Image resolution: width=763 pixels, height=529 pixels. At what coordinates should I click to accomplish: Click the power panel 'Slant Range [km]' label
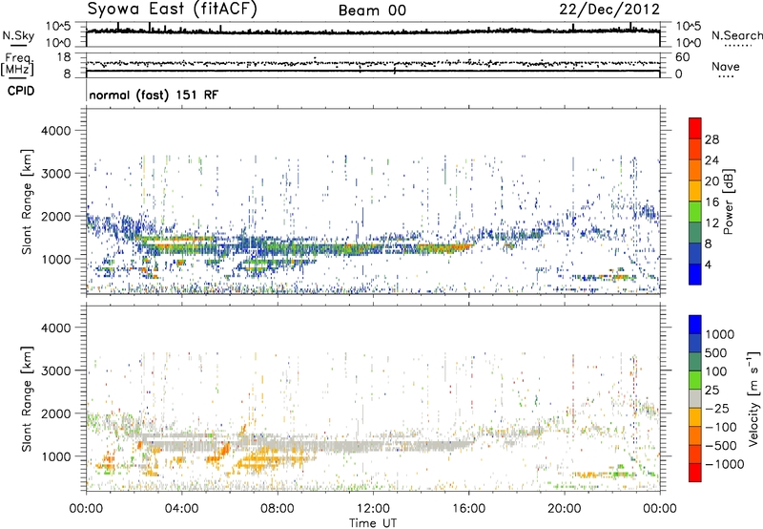click(27, 201)
